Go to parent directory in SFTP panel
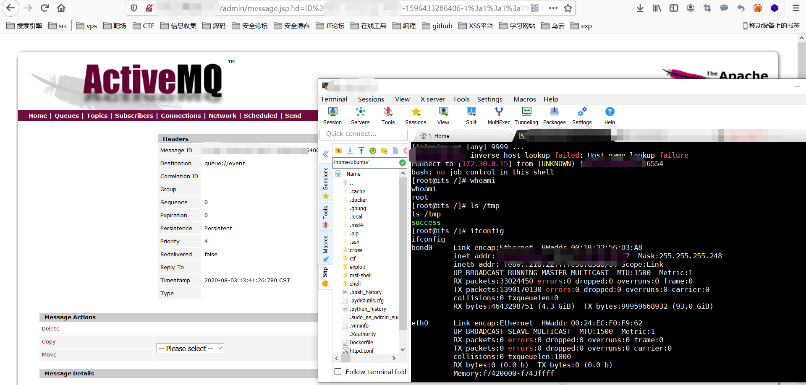The height and width of the screenshot is (385, 806). pos(339,151)
